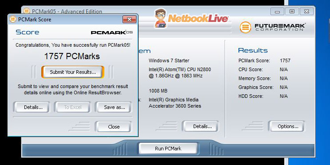Click the "Intel(R) Atom(TM) CPU N2800" text

point(180,69)
